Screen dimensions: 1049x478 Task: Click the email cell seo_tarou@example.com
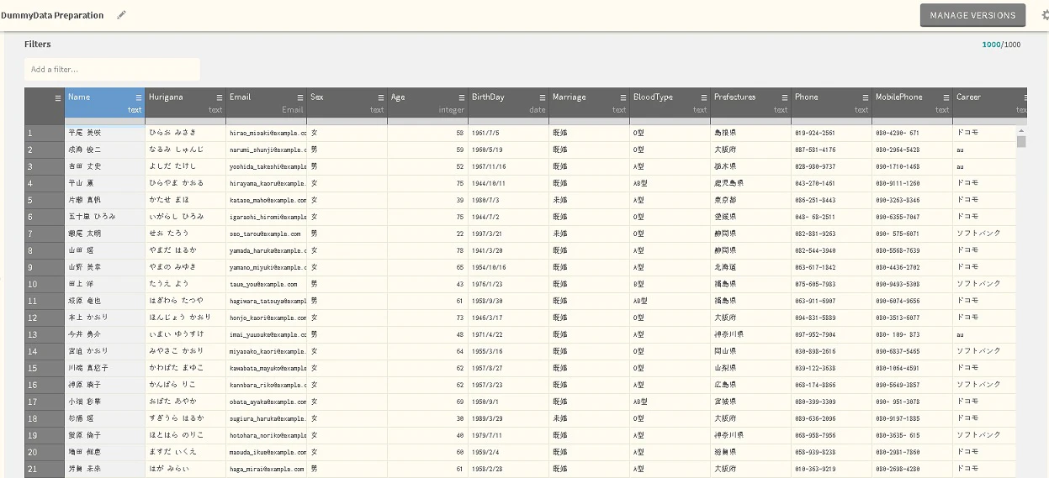(x=267, y=234)
